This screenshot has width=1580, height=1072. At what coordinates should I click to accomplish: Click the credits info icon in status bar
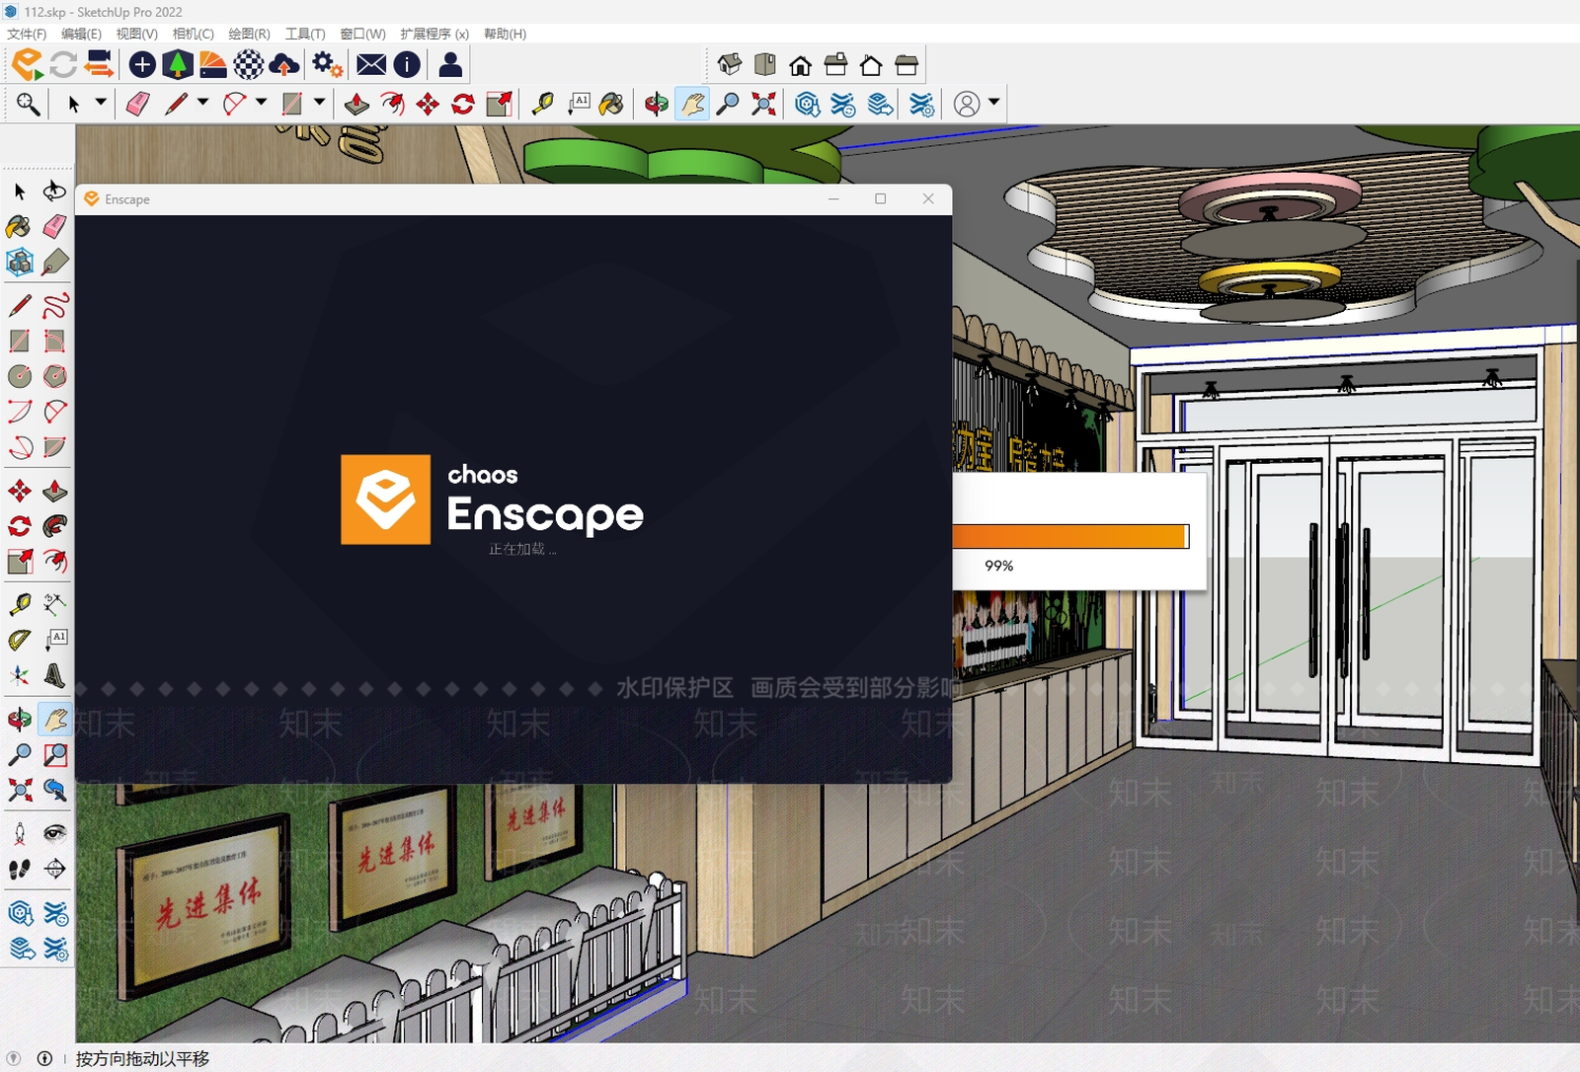[x=44, y=1058]
